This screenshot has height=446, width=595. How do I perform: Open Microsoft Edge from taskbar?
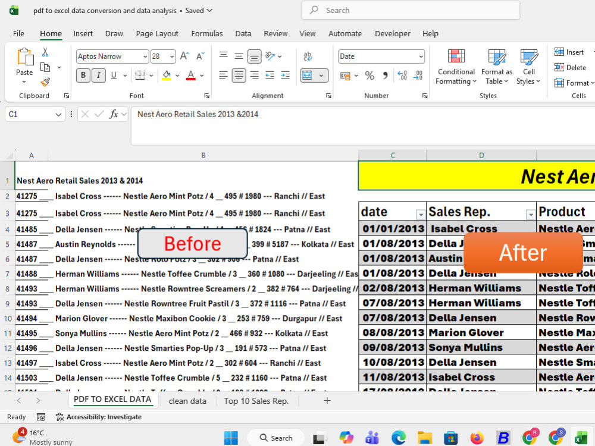pos(399,438)
